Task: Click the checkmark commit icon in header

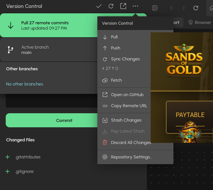Action: tap(99, 6)
